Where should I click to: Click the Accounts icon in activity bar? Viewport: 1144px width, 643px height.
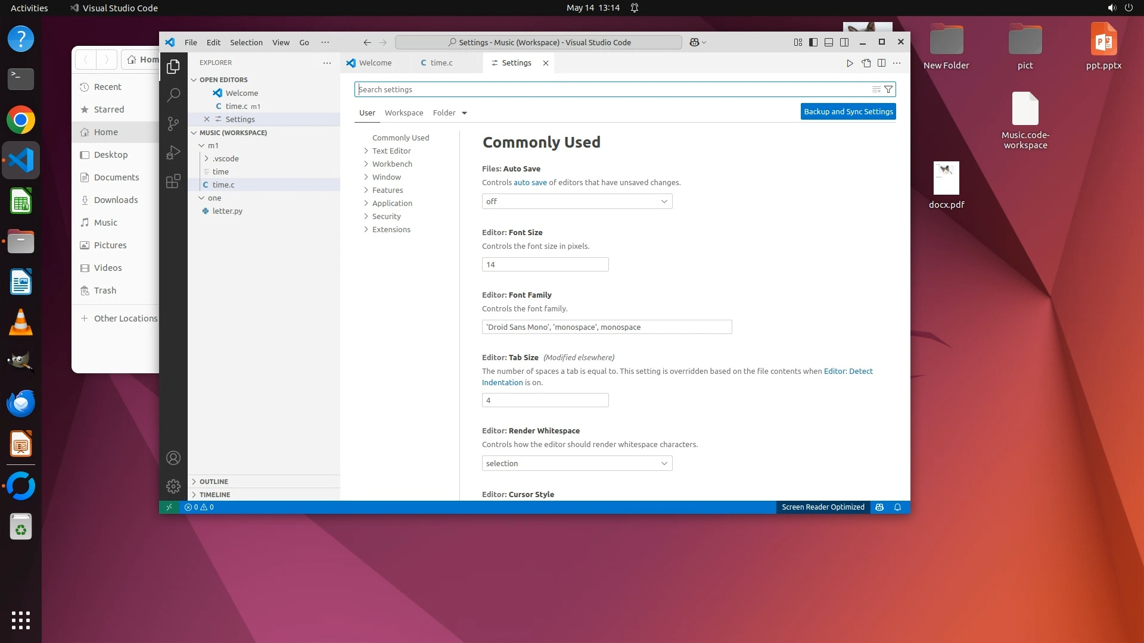pyautogui.click(x=173, y=458)
